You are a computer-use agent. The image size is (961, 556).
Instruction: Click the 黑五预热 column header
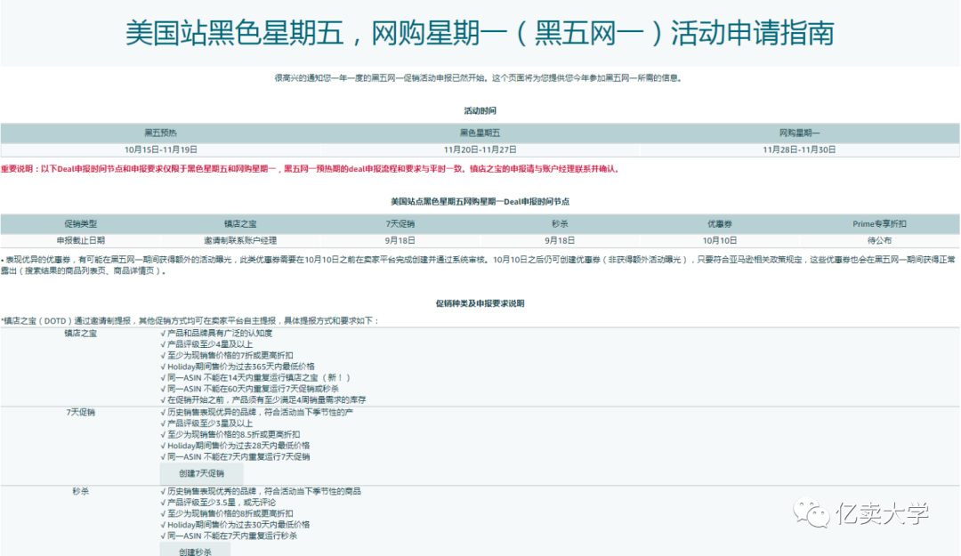click(160, 132)
